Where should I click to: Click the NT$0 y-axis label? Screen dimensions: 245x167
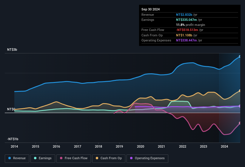[x=11, y=109]
